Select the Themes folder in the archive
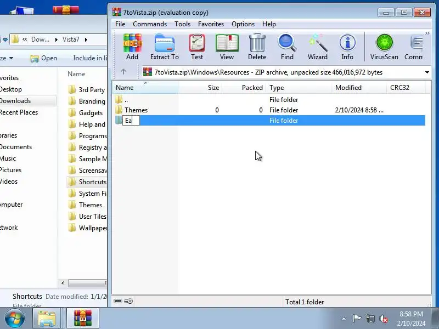 pyautogui.click(x=270, y=110)
